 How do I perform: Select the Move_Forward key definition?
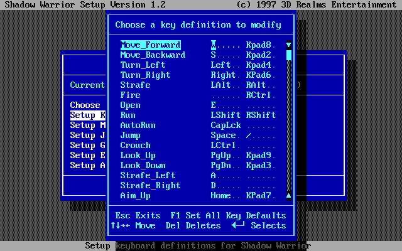click(x=151, y=45)
